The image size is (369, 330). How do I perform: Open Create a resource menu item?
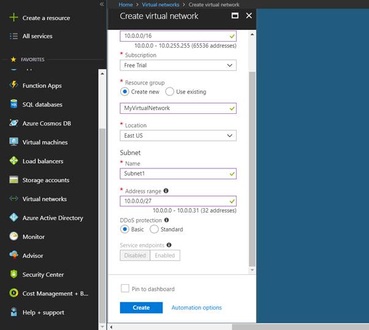(x=47, y=18)
